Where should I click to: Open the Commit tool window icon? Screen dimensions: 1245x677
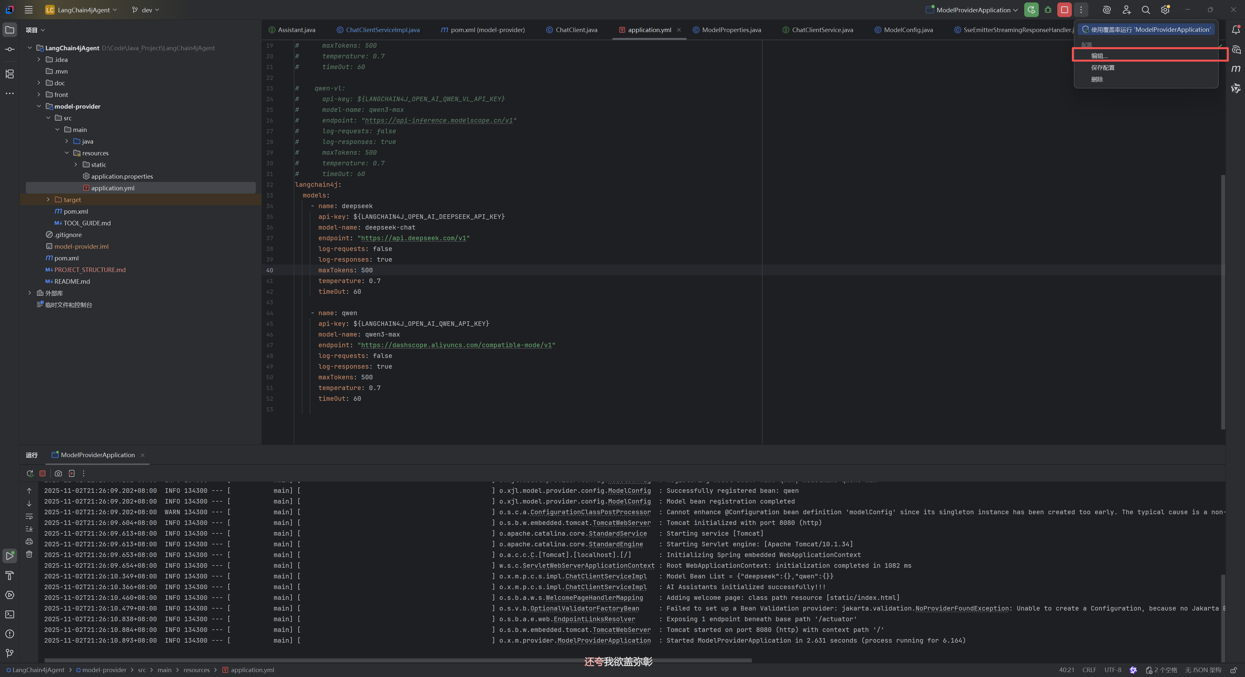(x=10, y=49)
